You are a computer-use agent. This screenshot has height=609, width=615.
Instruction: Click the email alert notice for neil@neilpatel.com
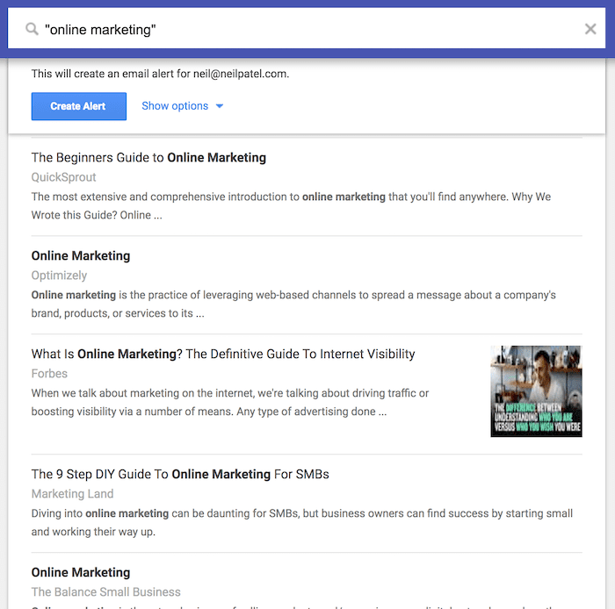(x=160, y=74)
